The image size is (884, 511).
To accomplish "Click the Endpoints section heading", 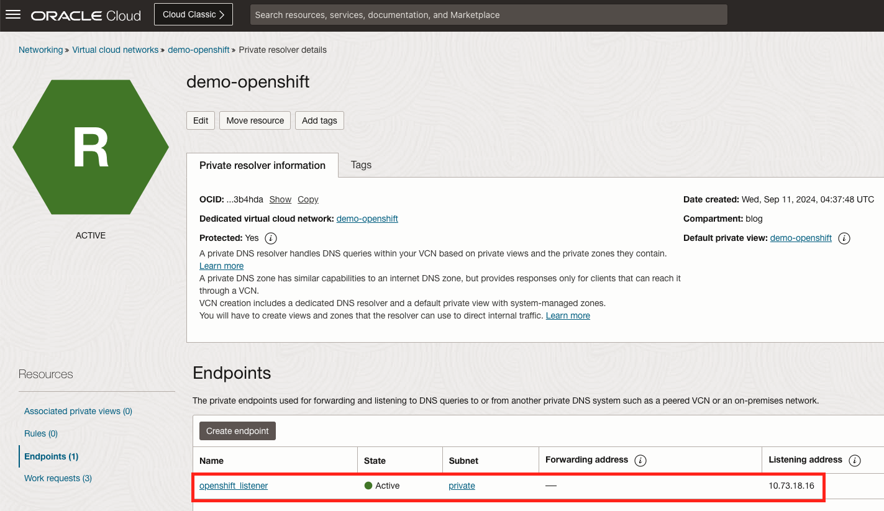I will pos(232,373).
